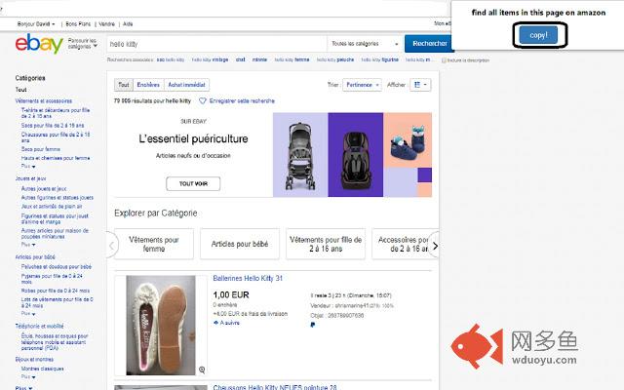Click the heart icon to save search
624x390 pixels.
point(203,100)
